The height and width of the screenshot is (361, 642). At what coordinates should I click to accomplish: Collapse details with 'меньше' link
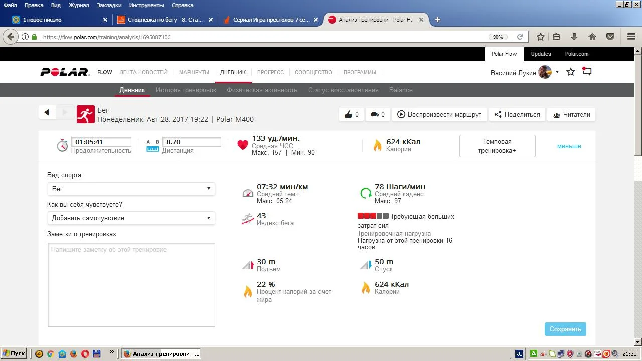[x=569, y=146]
